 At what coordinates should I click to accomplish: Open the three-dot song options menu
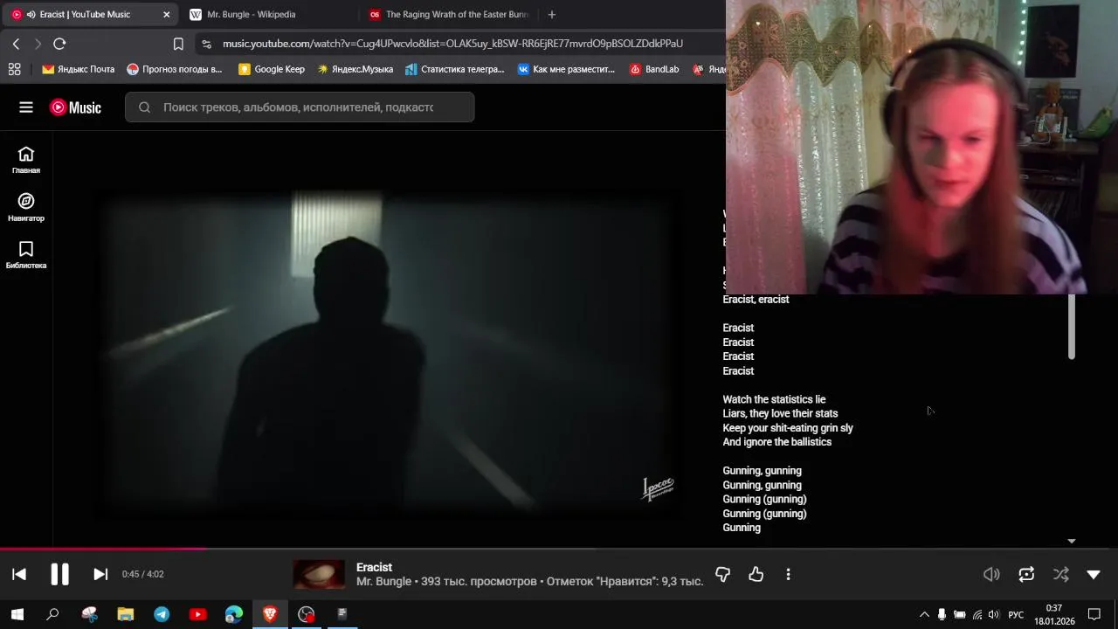[788, 574]
